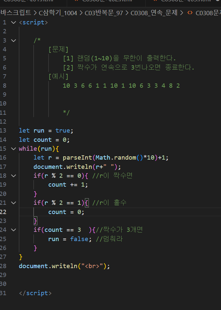This screenshot has width=221, height=310.
Task: Click the 'while' keyword on line 15
Action: click(x=28, y=149)
